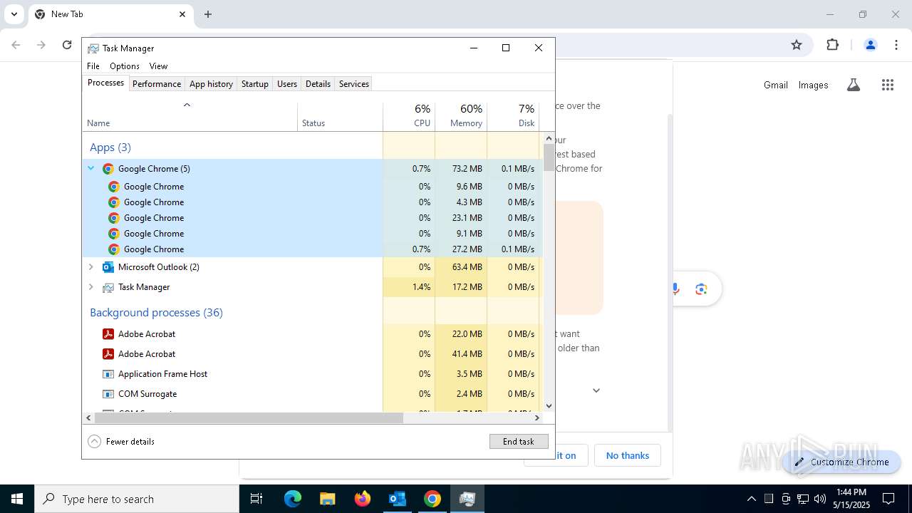The image size is (912, 513).
Task: Sort by the Status column header
Action: [x=340, y=116]
